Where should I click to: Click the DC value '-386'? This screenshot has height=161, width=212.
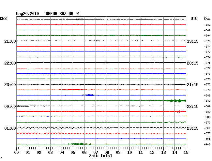pos(207,106)
